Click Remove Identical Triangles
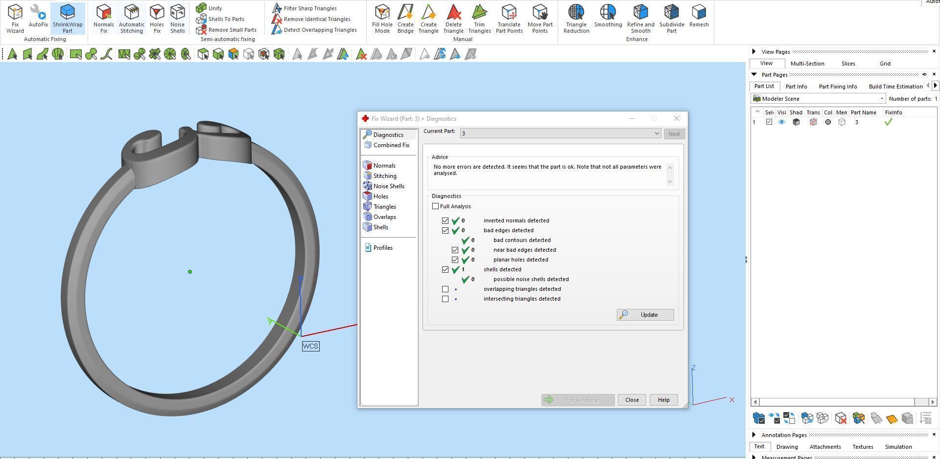 pyautogui.click(x=311, y=19)
